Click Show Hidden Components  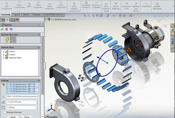coord(74,7)
